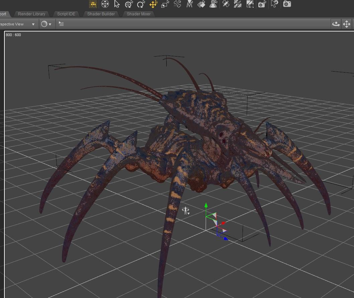Click the blue Z-axis arrow of the gizmo

point(226,238)
